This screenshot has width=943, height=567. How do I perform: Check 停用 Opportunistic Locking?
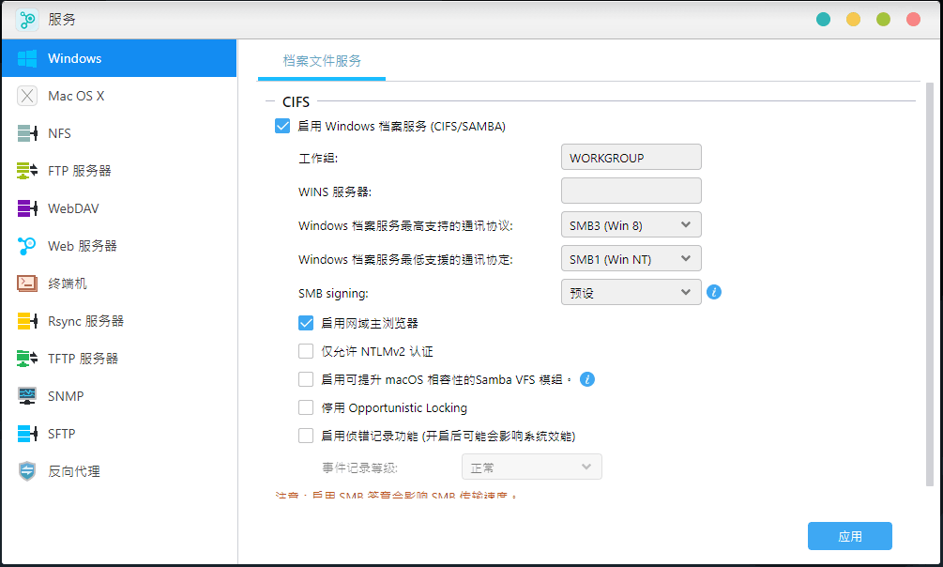pos(306,407)
